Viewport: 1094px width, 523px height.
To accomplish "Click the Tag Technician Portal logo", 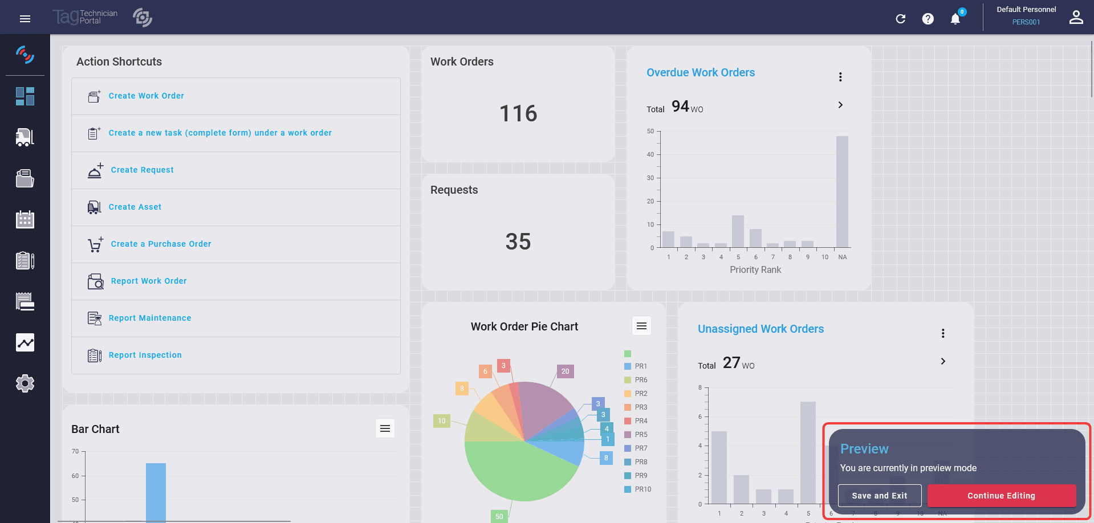I will point(85,17).
